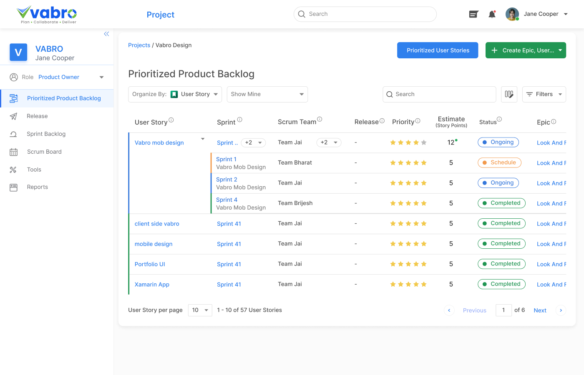The image size is (584, 375).
Task: Open the Sprint 41 link for Xamarin App
Action: point(229,284)
